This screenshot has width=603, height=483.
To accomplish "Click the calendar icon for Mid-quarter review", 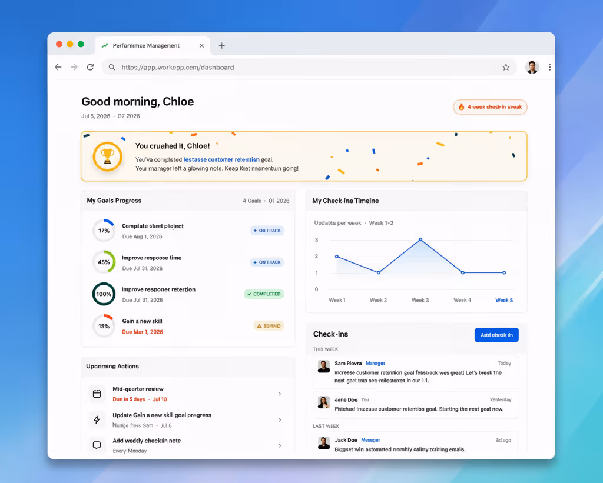I will point(97,394).
